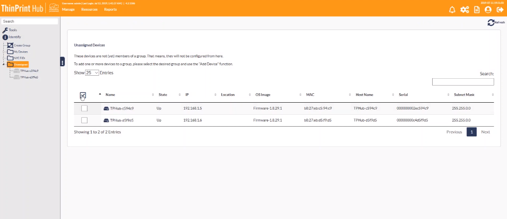Click device icon in TPHub-c594c9 table row
507x219 pixels.
coord(106,109)
